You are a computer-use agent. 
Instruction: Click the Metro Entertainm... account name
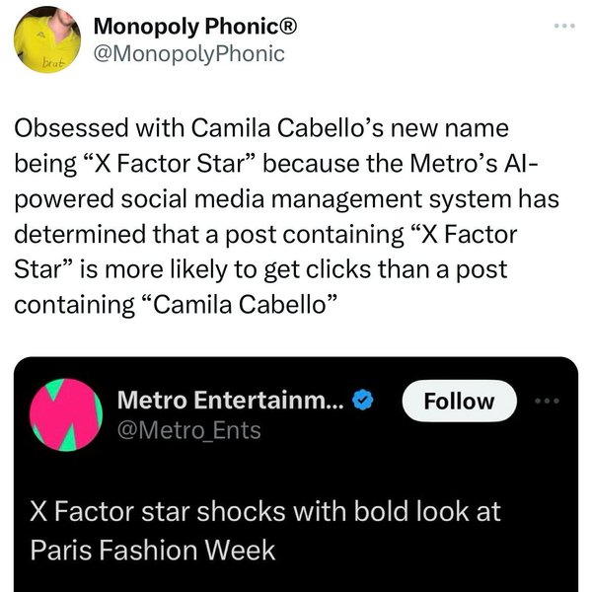click(x=231, y=401)
